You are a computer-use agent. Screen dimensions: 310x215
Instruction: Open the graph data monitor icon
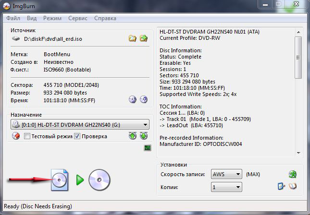148,148
